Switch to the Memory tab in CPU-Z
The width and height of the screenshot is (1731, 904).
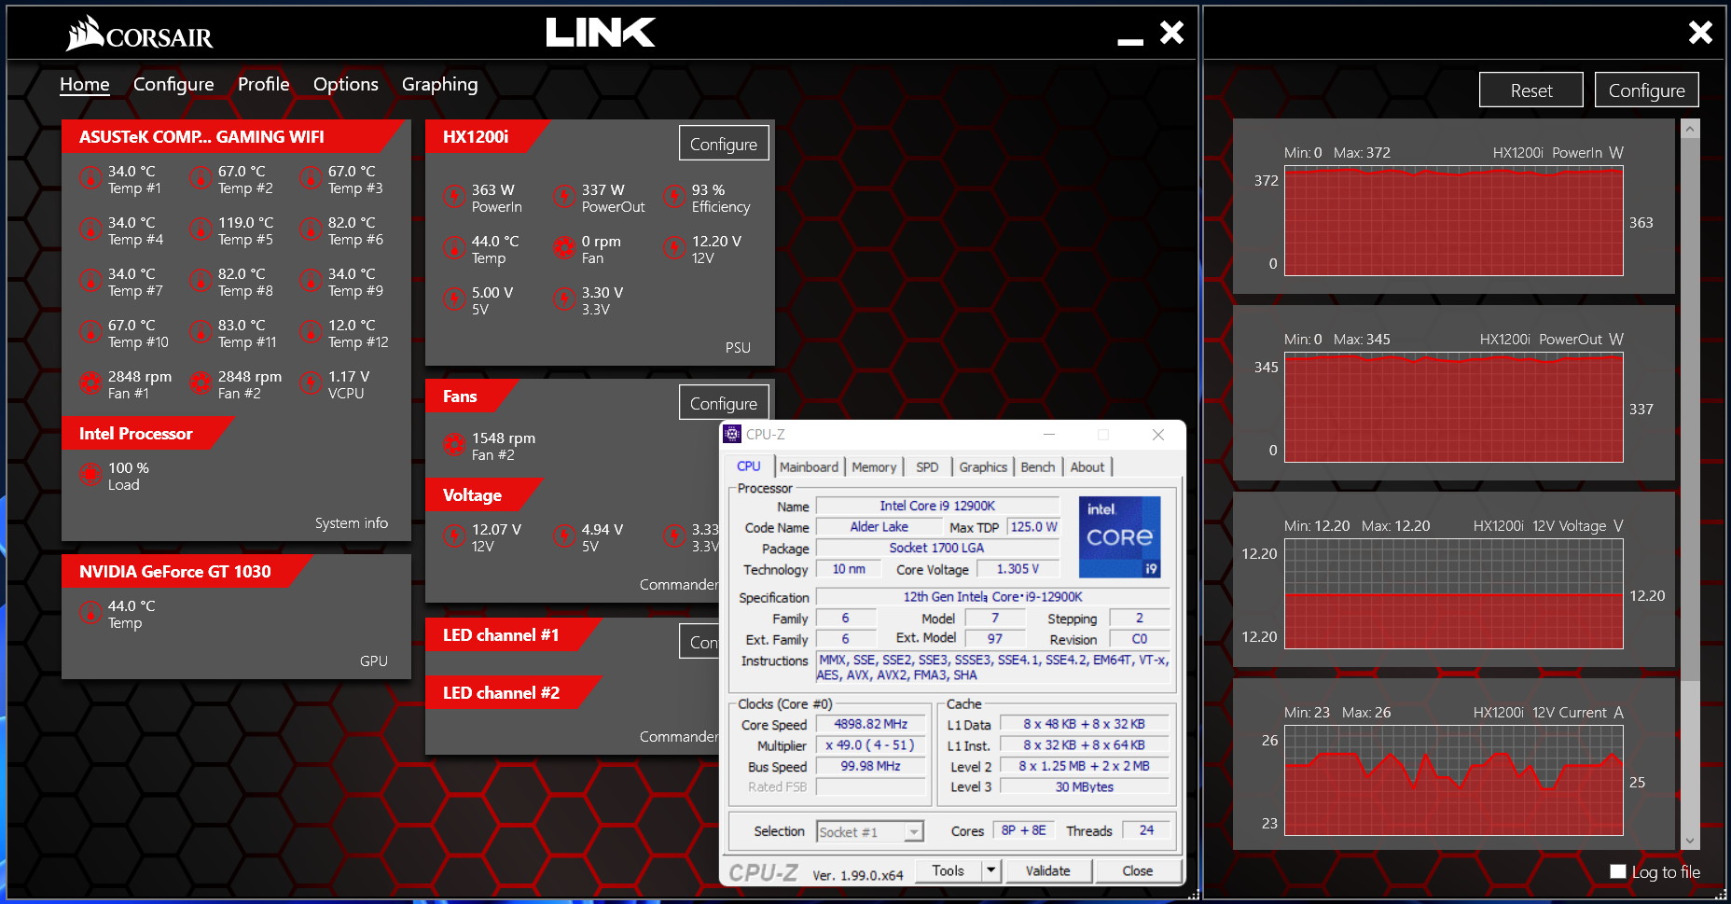pyautogui.click(x=874, y=466)
